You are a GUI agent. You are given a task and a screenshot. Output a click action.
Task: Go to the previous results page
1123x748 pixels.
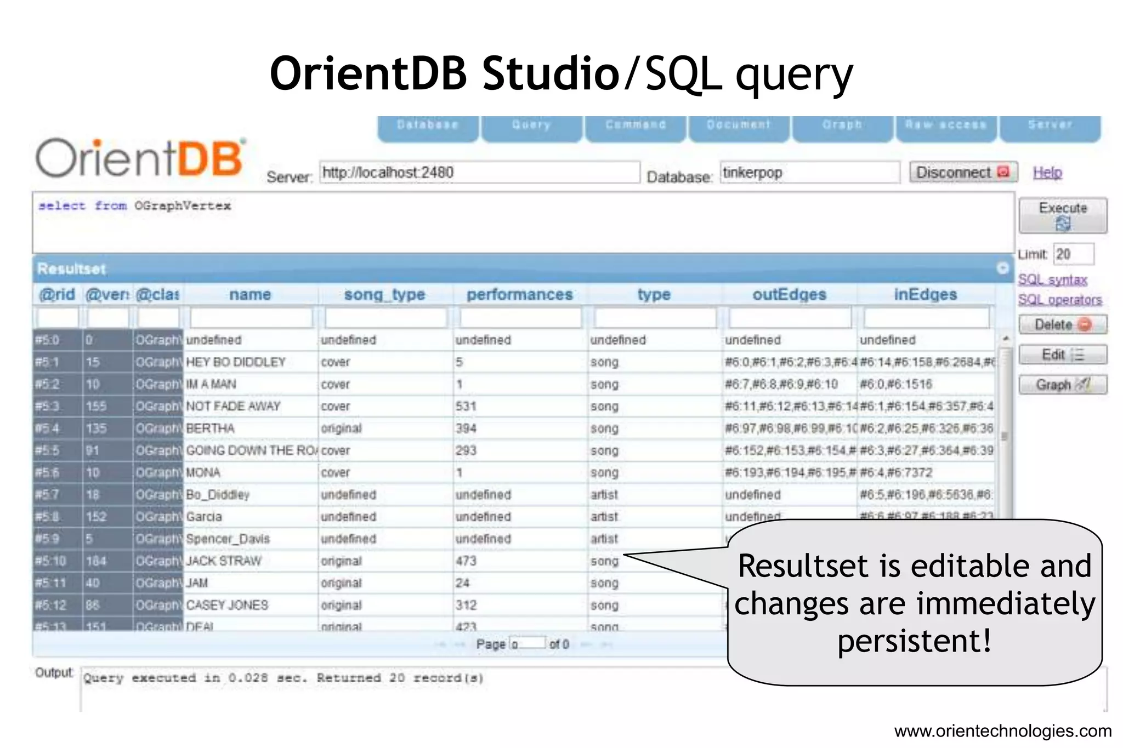tap(460, 644)
